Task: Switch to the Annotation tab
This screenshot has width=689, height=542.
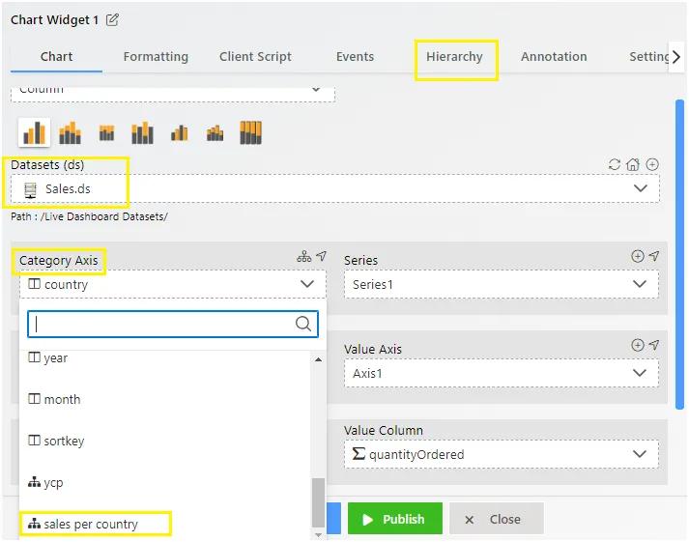Action: coord(554,57)
